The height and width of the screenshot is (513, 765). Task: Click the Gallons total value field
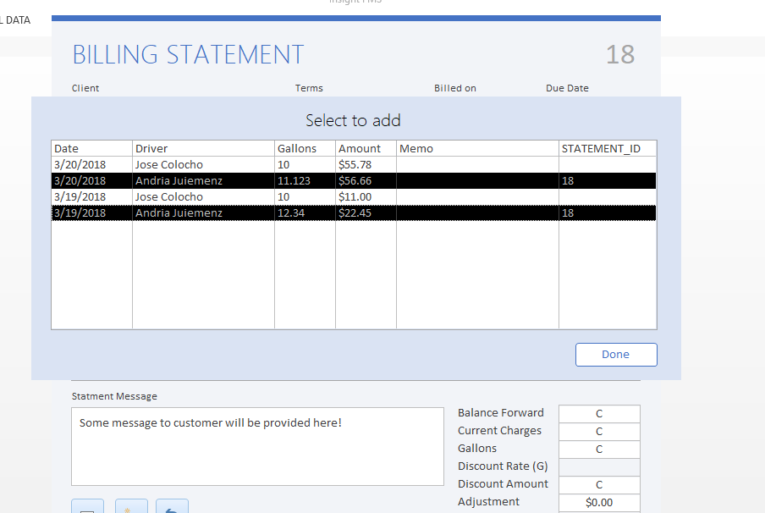point(599,449)
